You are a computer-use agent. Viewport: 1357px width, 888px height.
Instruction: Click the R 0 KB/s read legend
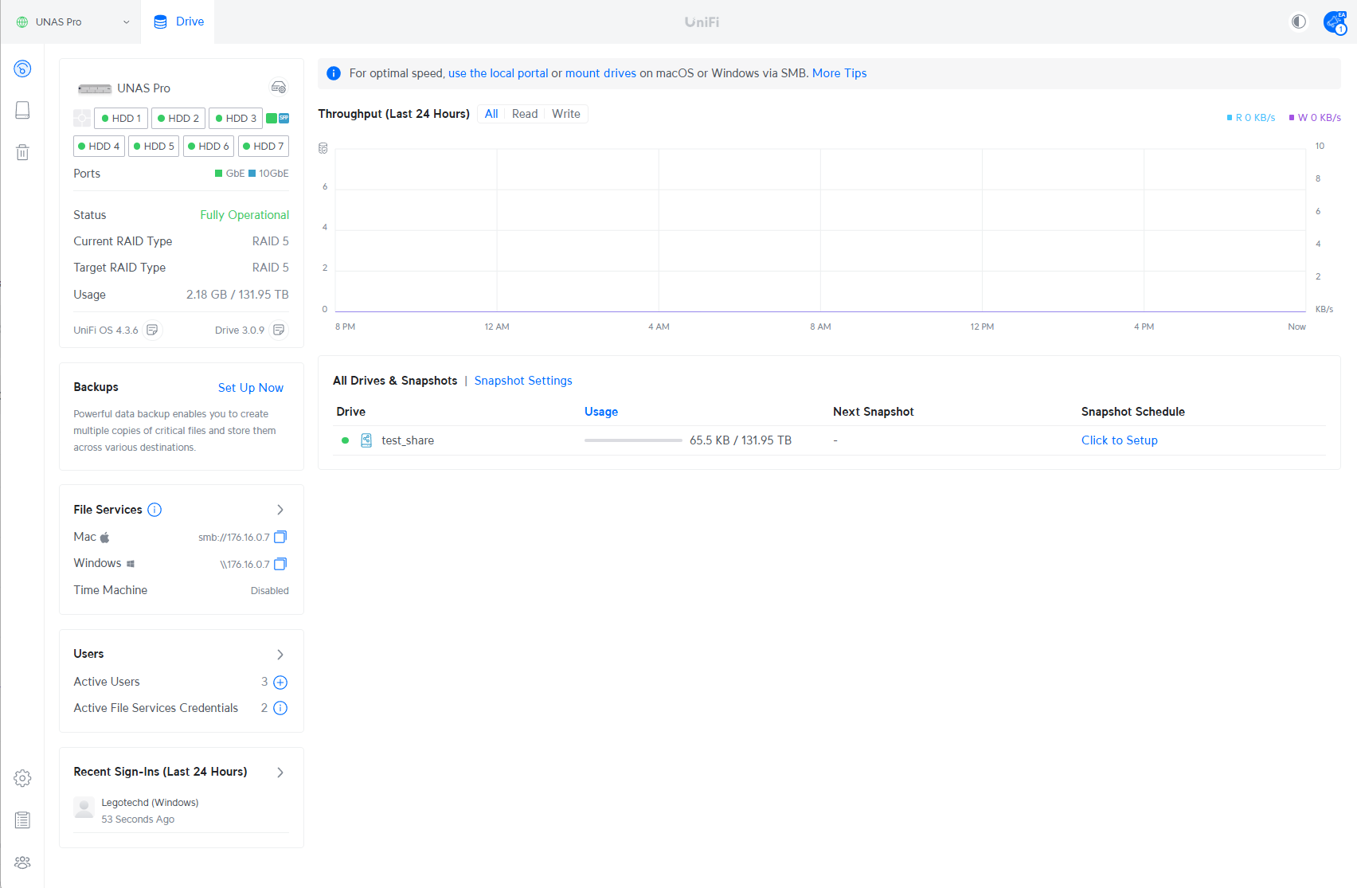click(x=1251, y=118)
